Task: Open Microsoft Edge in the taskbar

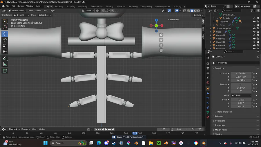Action: [99, 143]
